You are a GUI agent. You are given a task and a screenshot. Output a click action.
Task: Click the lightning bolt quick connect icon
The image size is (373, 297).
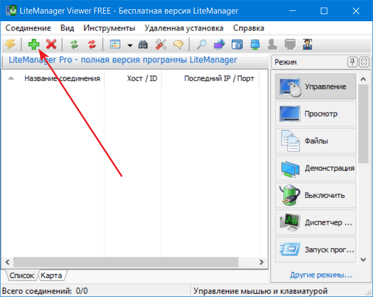[10, 45]
